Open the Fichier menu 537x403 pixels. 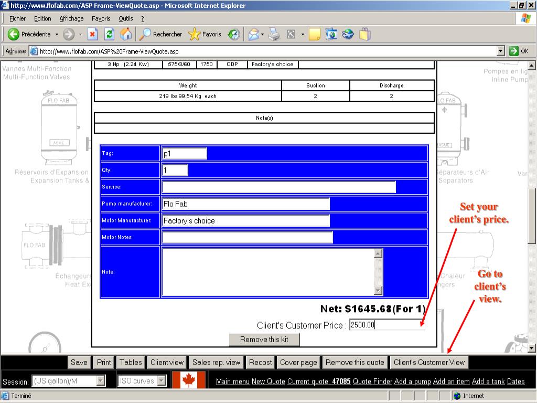click(x=17, y=18)
